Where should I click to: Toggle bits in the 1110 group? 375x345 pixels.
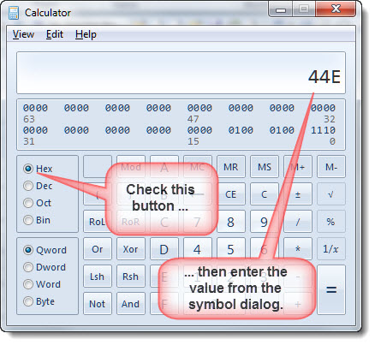(323, 130)
